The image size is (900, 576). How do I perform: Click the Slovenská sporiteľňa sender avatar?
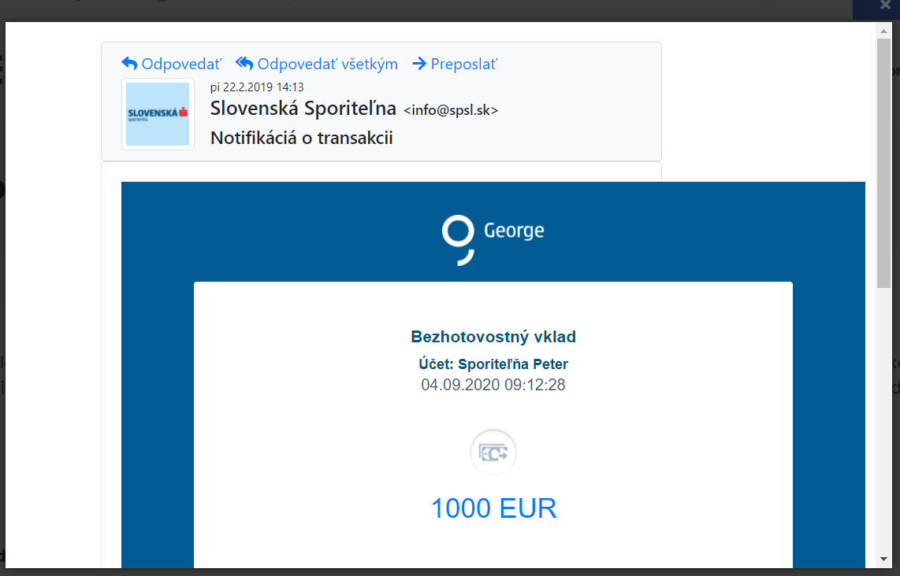[158, 114]
